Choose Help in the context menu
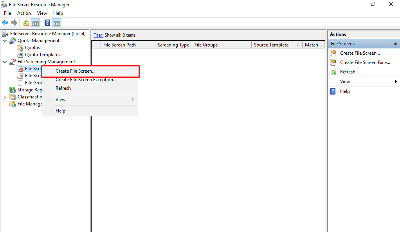This screenshot has width=400, height=232. [90, 111]
